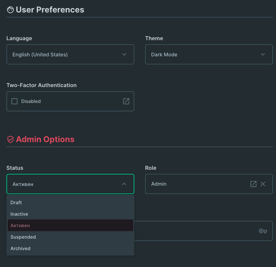The width and height of the screenshot is (276, 267).
Task: Click the Status field label
Action: tap(15, 168)
